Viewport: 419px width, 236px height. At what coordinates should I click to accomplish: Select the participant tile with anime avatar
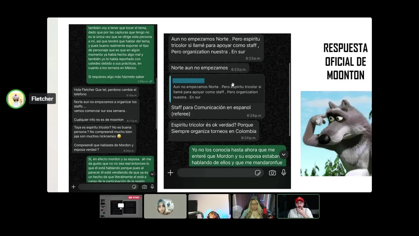[165, 206]
